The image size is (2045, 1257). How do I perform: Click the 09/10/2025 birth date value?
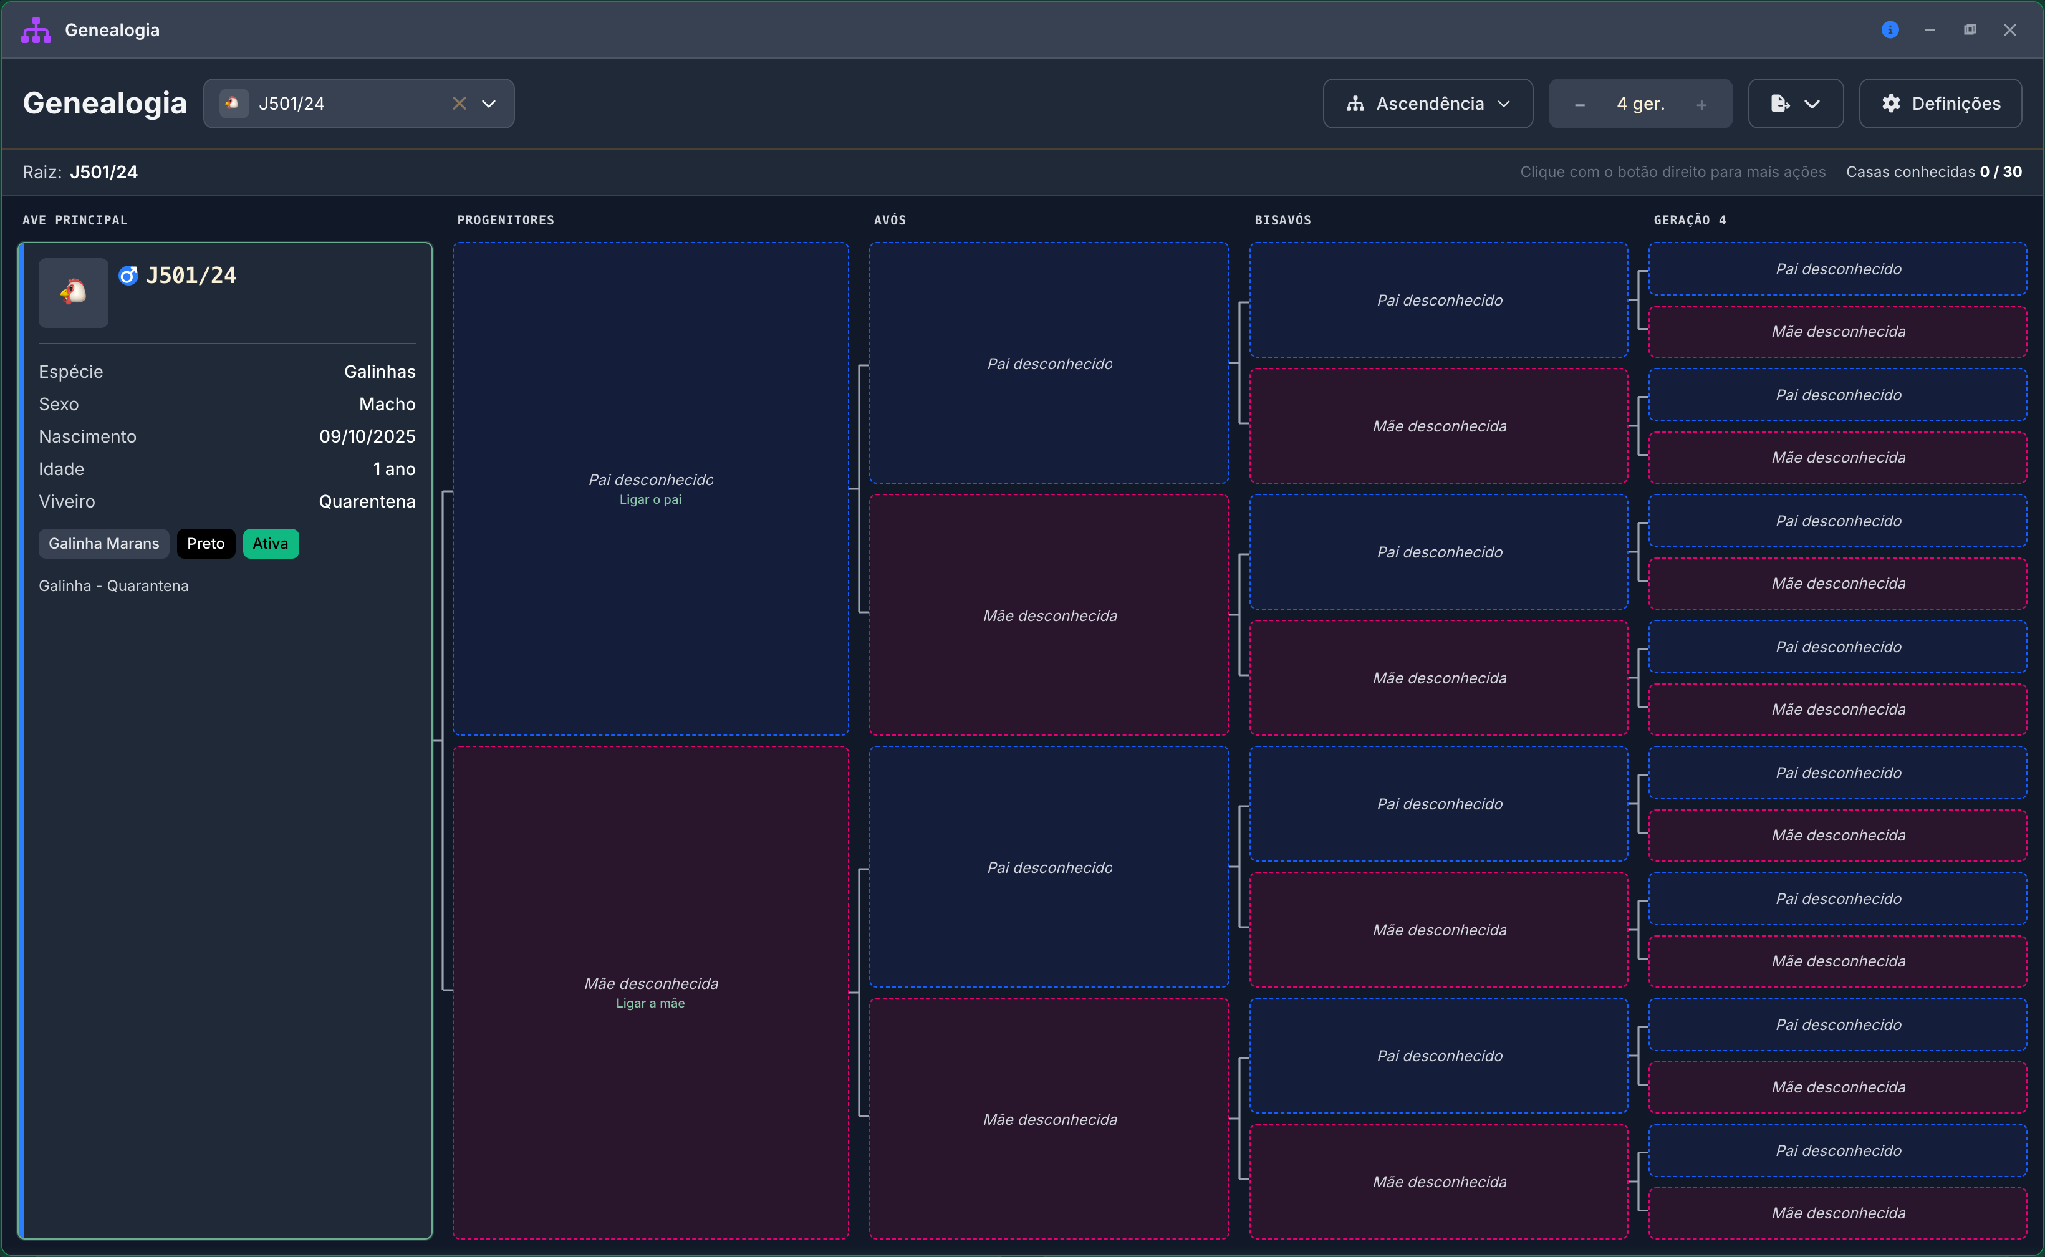(x=367, y=436)
